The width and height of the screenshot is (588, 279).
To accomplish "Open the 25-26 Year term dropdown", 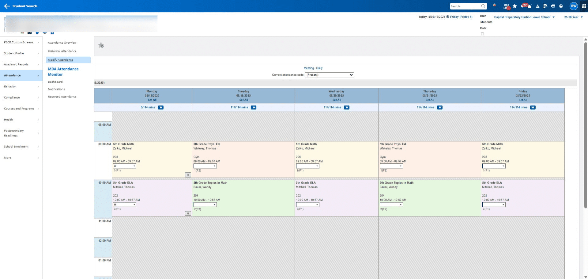I will [x=574, y=17].
